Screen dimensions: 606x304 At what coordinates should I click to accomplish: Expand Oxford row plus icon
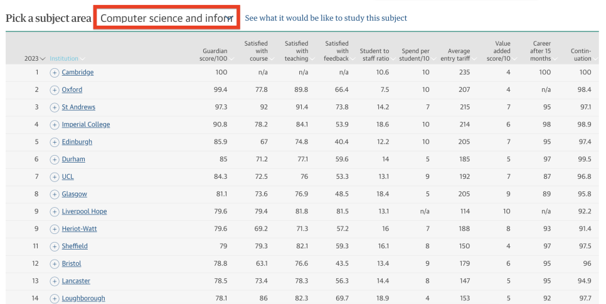(55, 90)
